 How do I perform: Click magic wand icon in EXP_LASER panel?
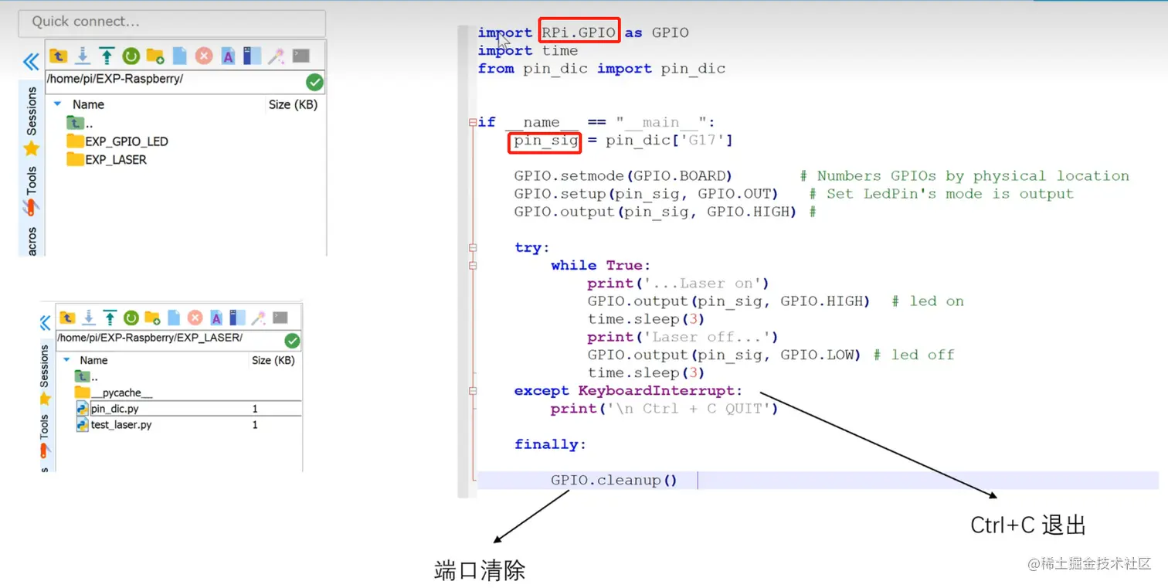[259, 318]
